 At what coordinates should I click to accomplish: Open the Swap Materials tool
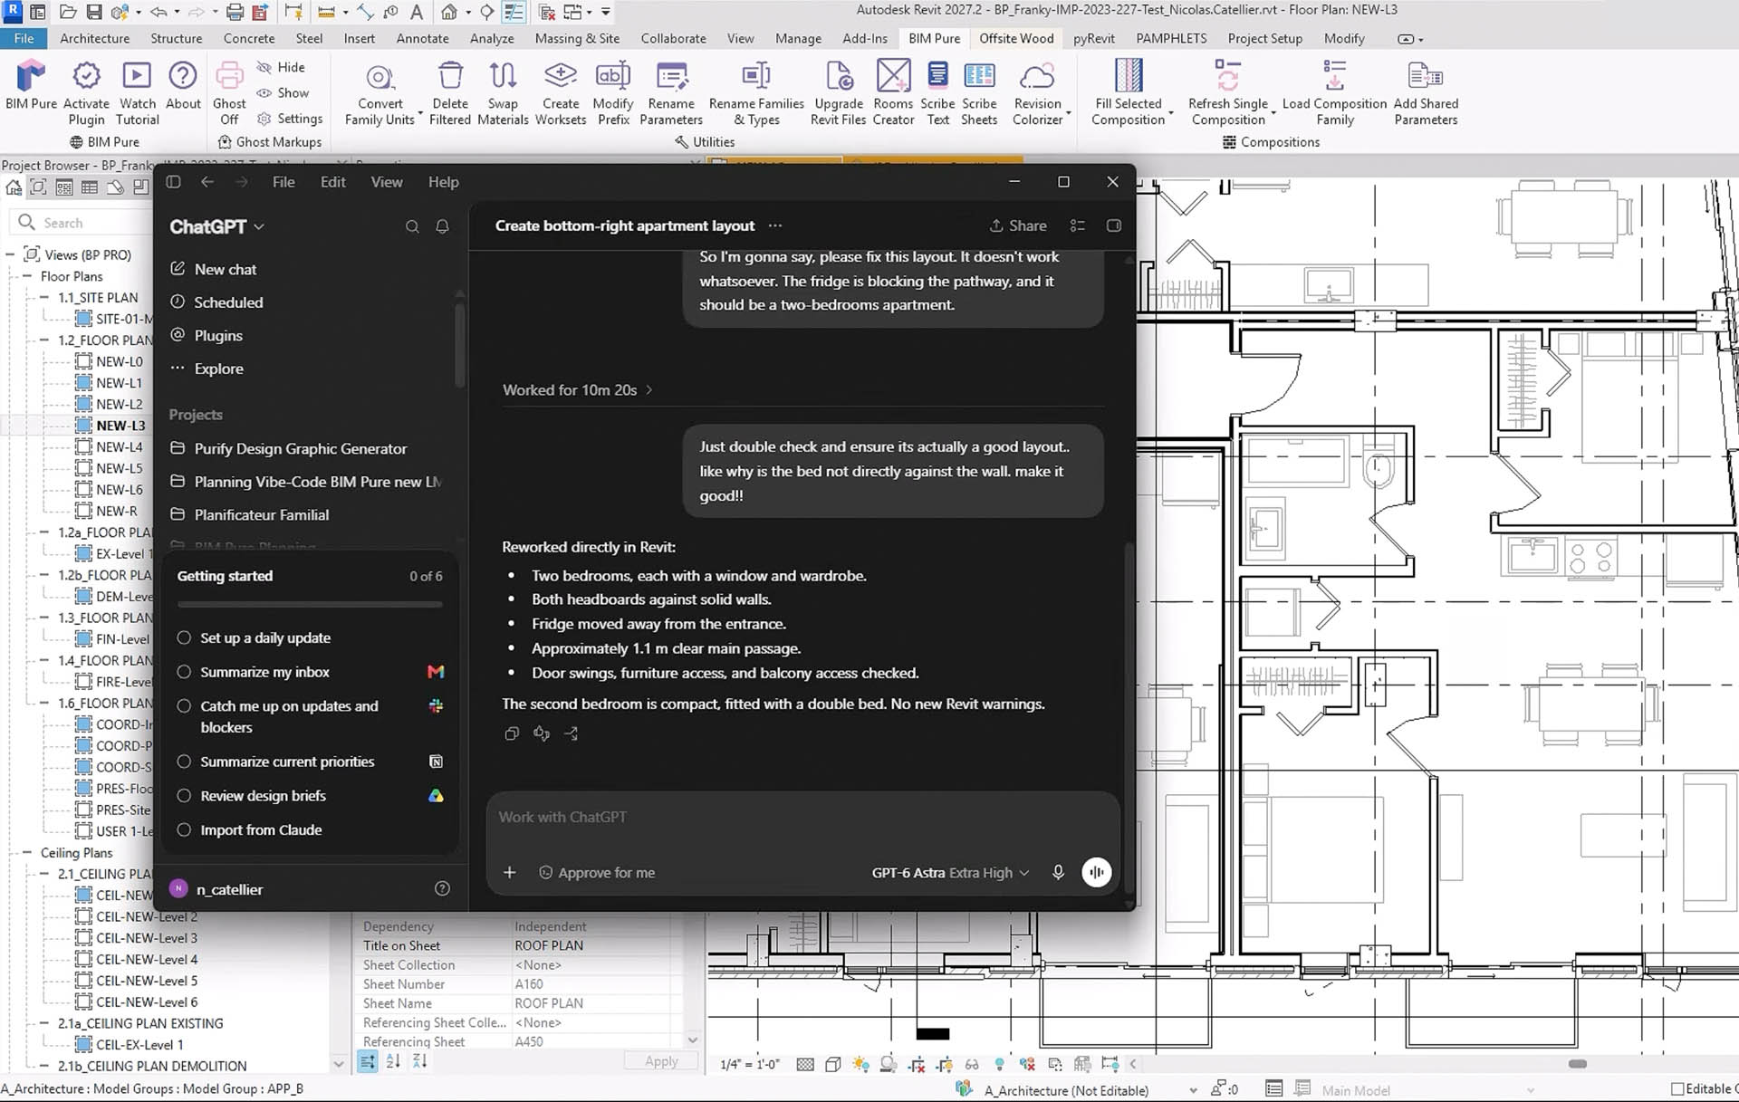click(x=503, y=92)
